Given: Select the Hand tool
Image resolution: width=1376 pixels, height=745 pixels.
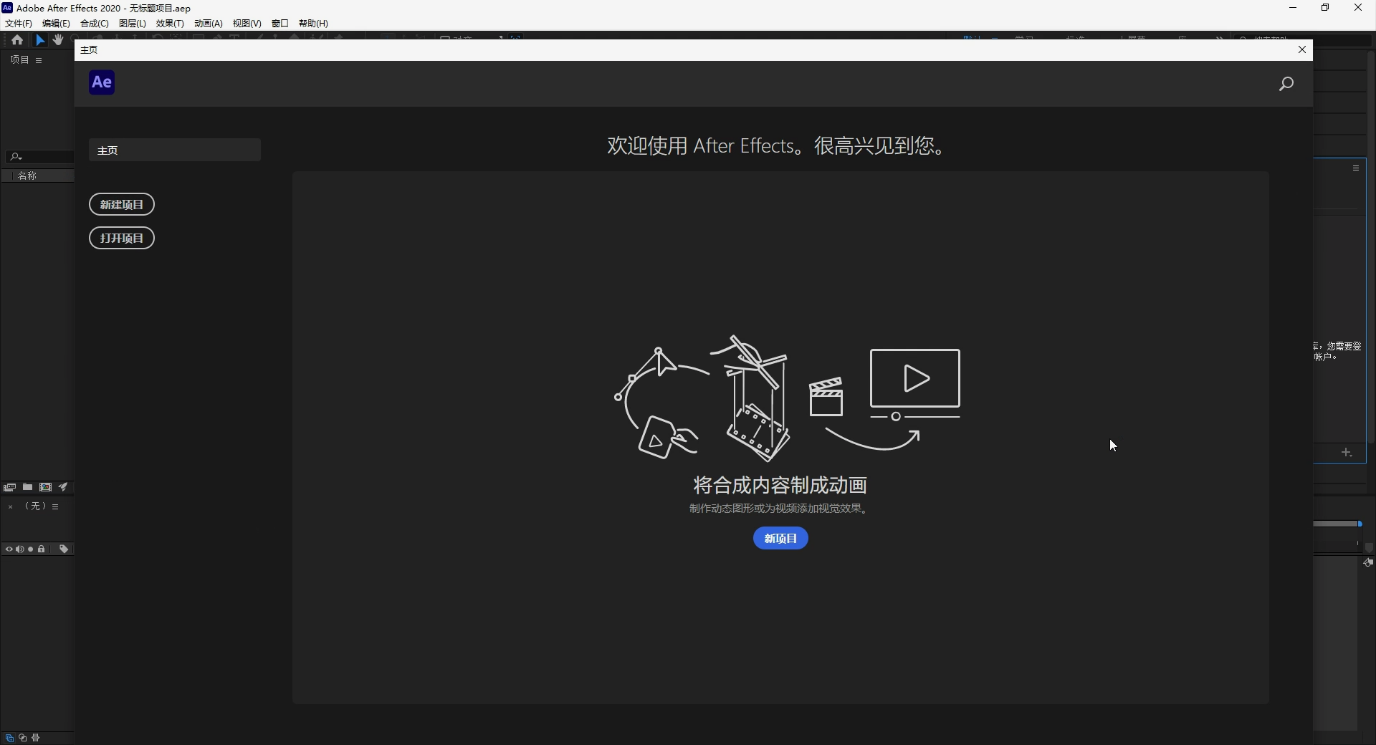Looking at the screenshot, I should click(x=58, y=40).
